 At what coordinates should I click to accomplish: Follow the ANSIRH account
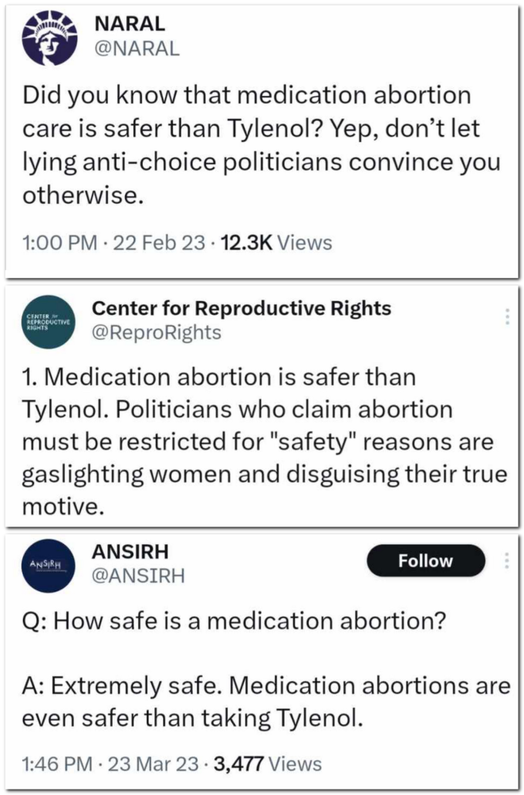tap(425, 561)
